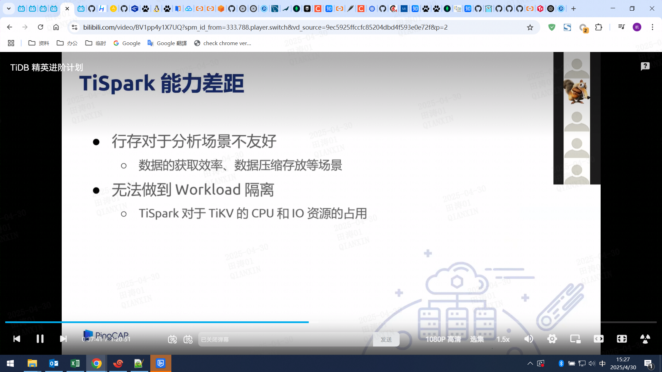
Task: Click the video progress bar
Action: pyautogui.click(x=414, y=322)
